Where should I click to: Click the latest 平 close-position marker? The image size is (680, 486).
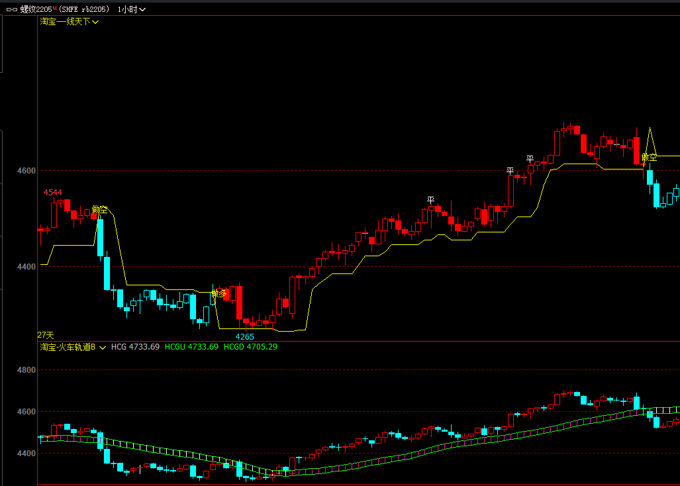[x=530, y=159]
